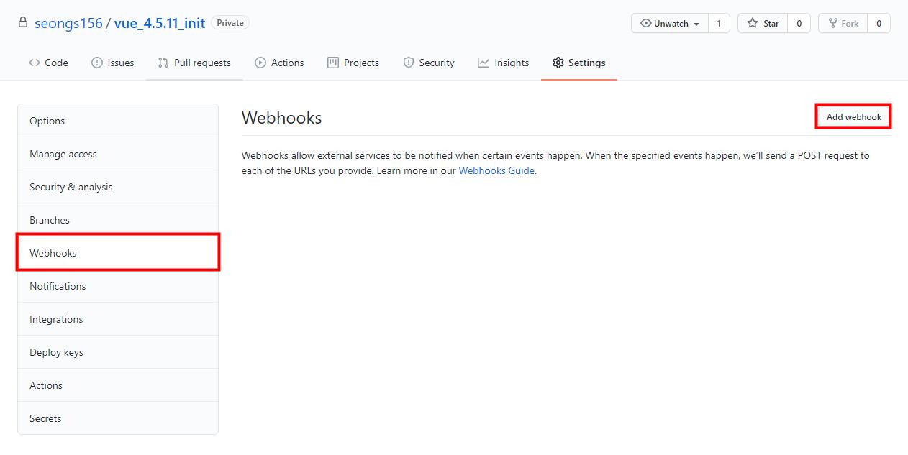Click the fork count next to Fork

tap(879, 23)
